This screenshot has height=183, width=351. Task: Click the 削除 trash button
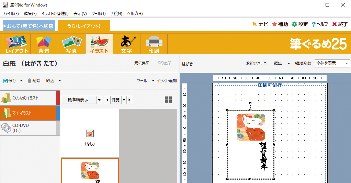coord(34,81)
